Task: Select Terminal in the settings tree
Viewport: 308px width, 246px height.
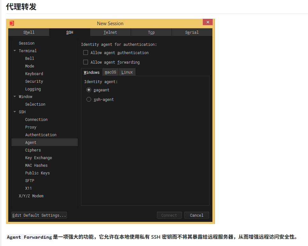Action: pos(28,51)
